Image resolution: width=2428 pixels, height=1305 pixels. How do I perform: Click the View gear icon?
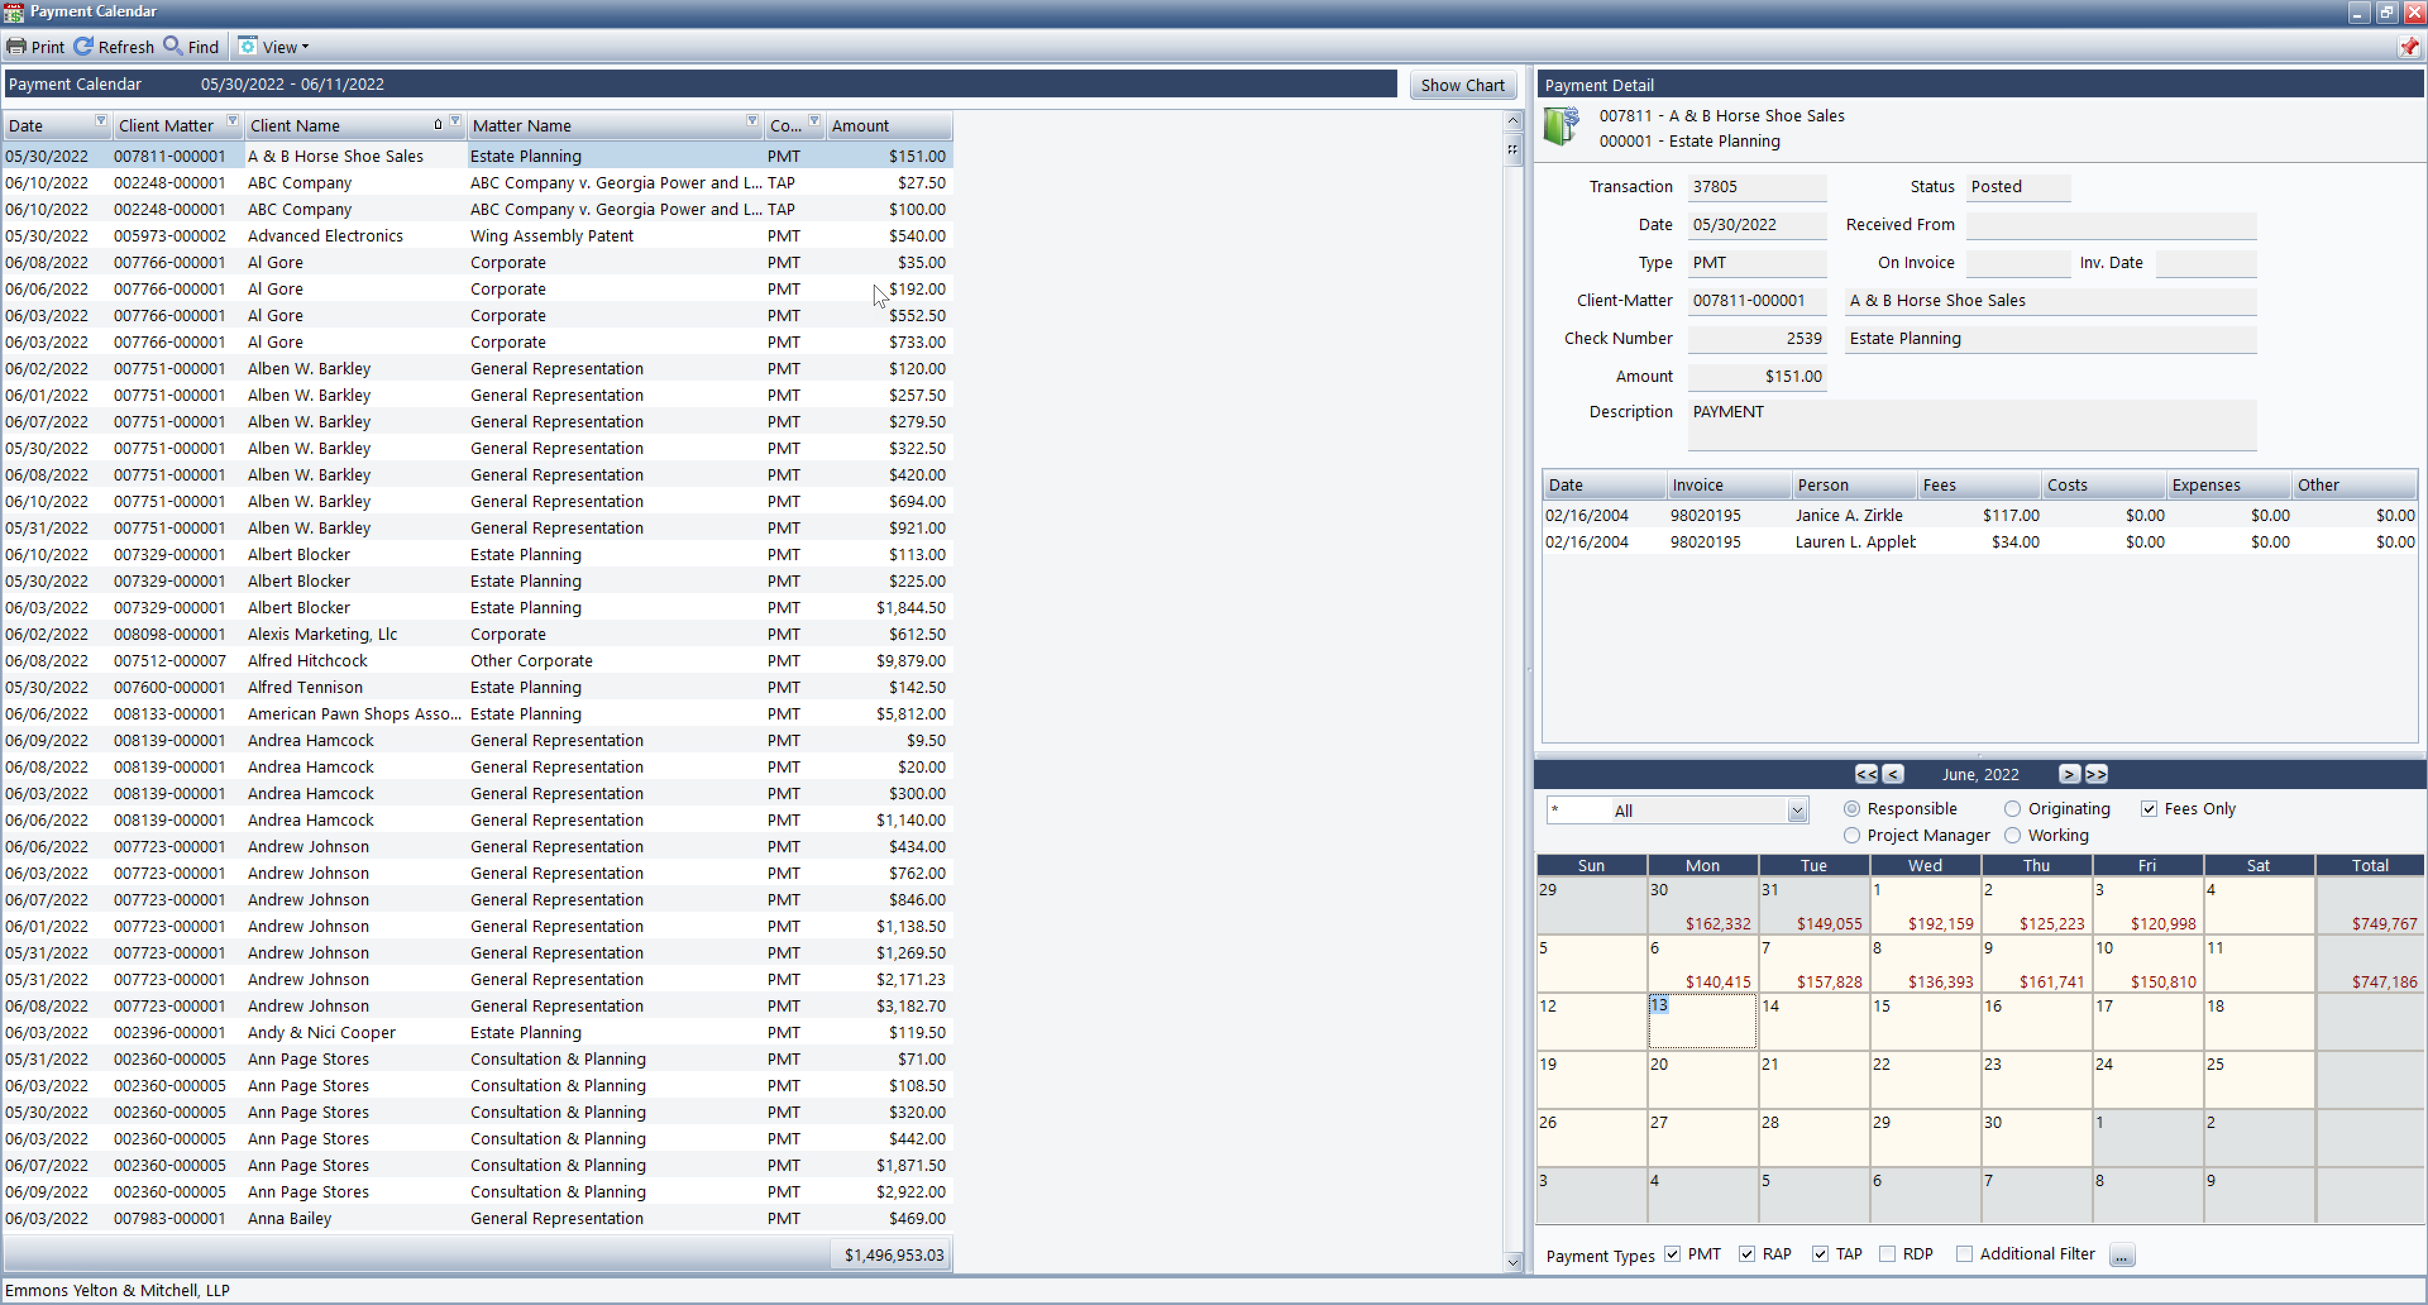click(x=248, y=46)
